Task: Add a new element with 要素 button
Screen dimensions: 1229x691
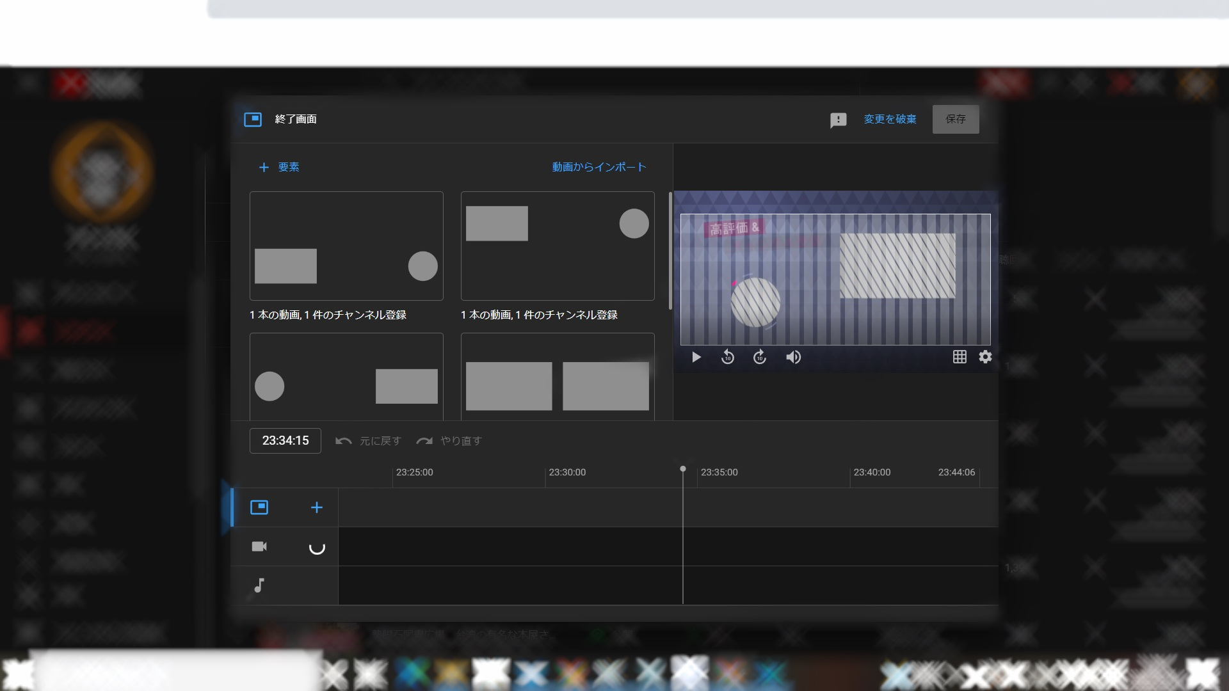Action: [278, 167]
